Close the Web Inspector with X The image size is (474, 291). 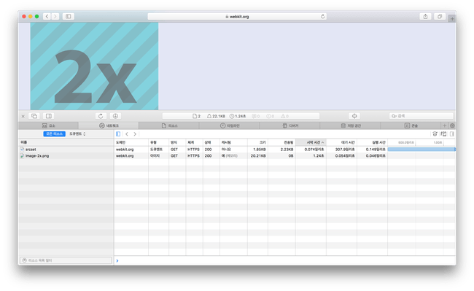coord(23,116)
